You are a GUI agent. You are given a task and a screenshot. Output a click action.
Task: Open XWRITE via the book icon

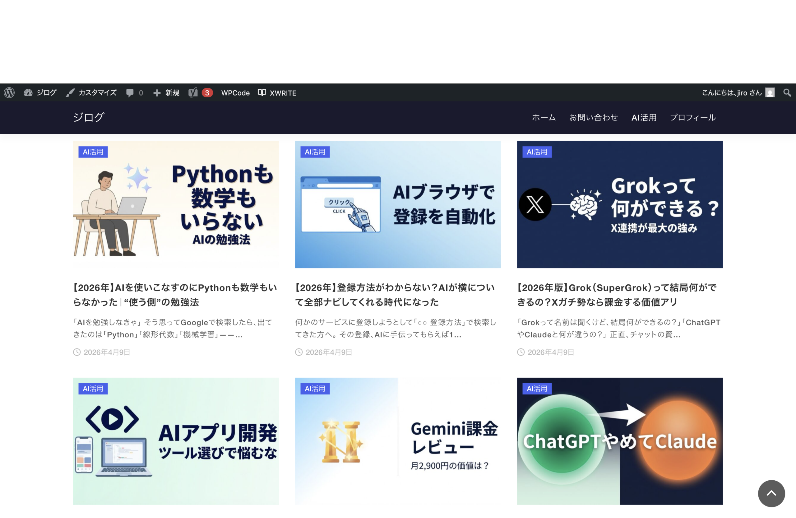[277, 93]
